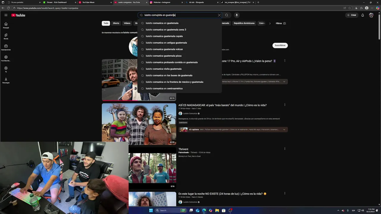The image size is (381, 214).
Task: Select the Todo filter chip
Action: click(x=106, y=23)
